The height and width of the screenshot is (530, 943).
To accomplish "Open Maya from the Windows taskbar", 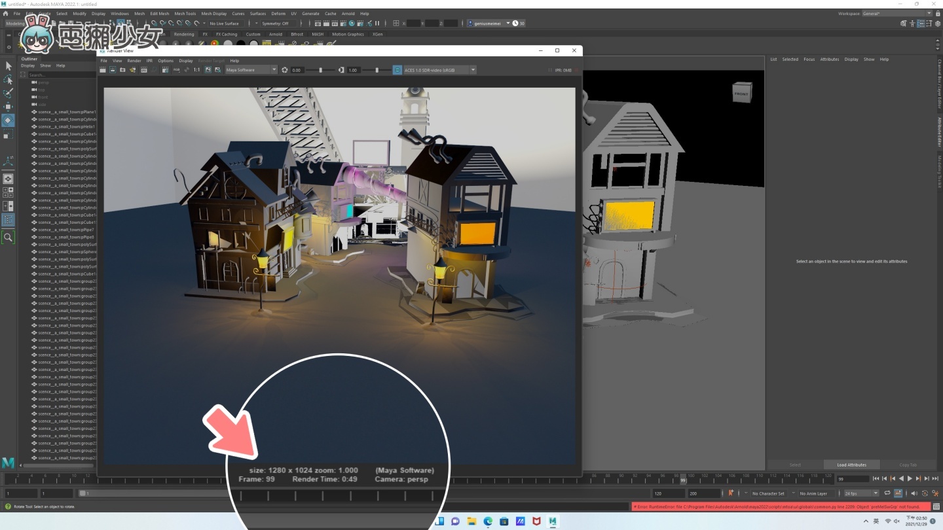I will click(553, 521).
